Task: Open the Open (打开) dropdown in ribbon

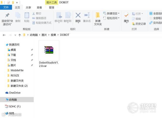Action: click(142, 14)
